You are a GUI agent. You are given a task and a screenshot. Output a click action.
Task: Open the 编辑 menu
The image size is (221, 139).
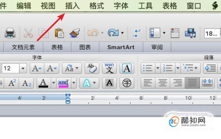click(24, 6)
